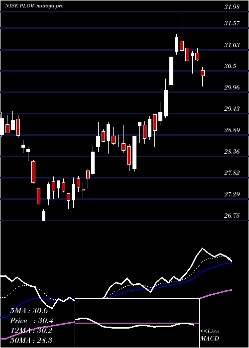Select the 27.29 price level label
This screenshot has height=348, width=249.
coord(232,194)
